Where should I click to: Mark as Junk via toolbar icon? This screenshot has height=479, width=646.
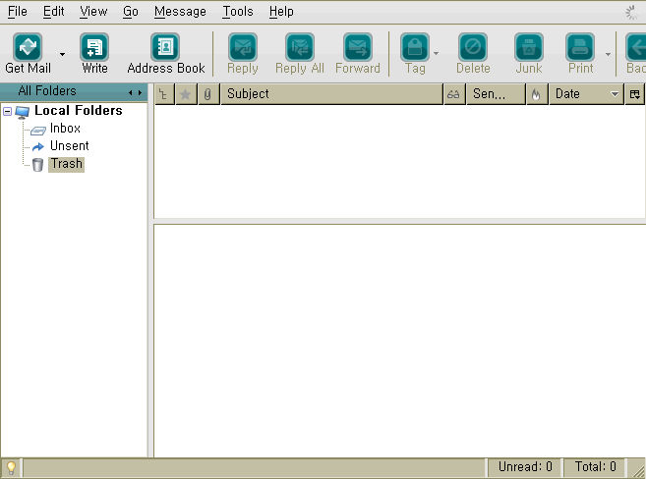(529, 47)
